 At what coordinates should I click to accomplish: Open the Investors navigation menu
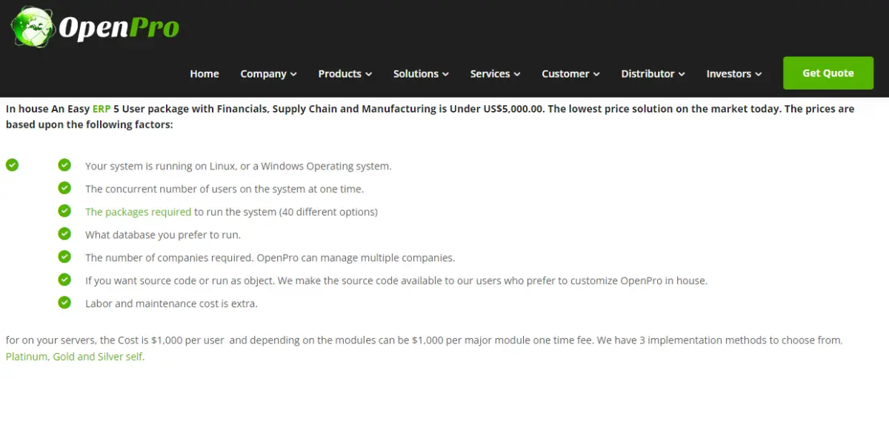coord(733,74)
